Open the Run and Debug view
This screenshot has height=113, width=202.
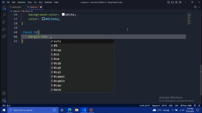coord(4,29)
